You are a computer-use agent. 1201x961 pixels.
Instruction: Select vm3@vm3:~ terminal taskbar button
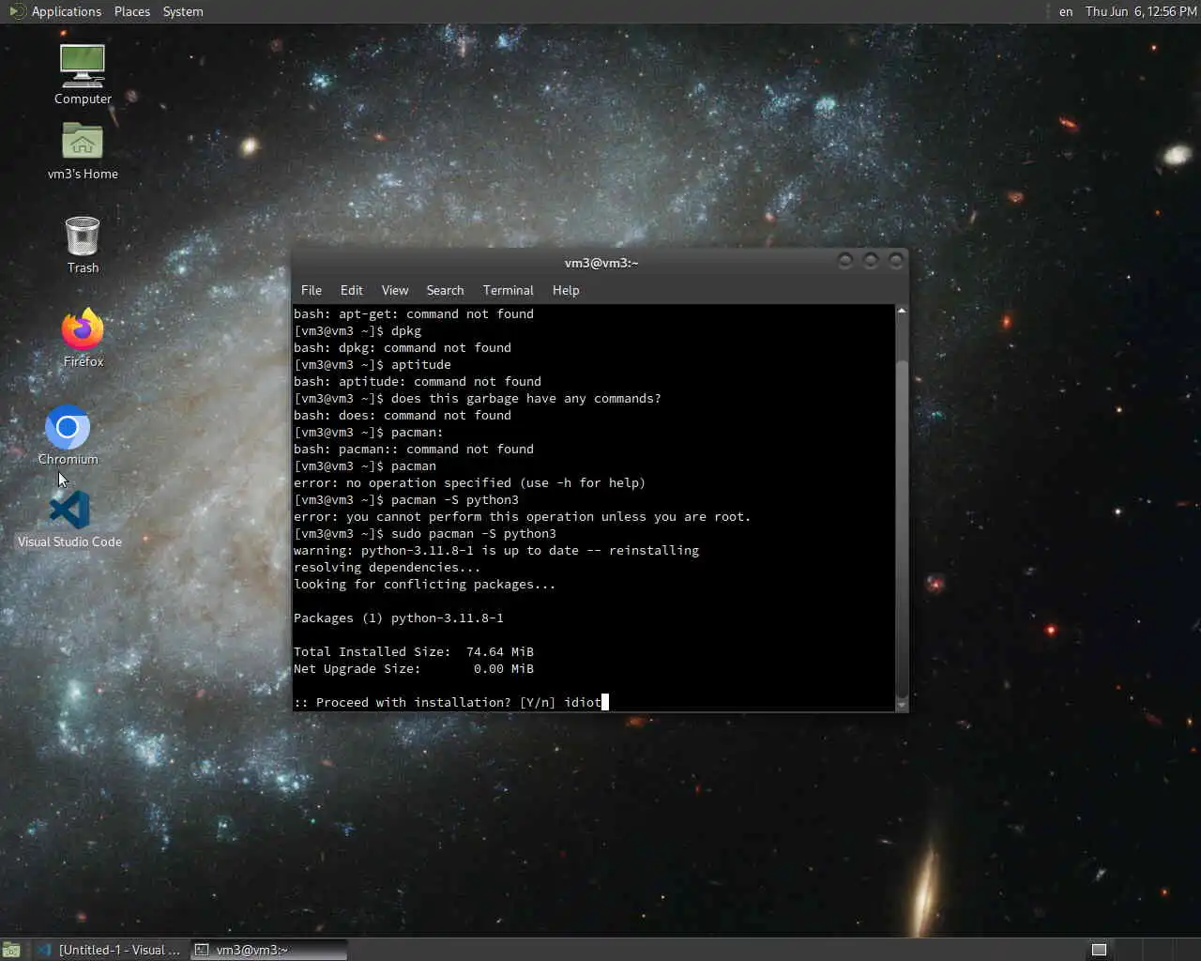point(269,950)
